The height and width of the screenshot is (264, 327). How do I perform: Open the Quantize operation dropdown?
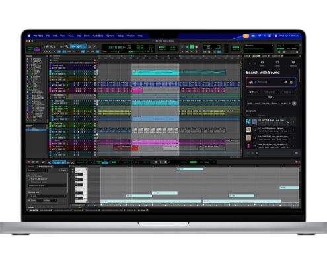coord(38,170)
